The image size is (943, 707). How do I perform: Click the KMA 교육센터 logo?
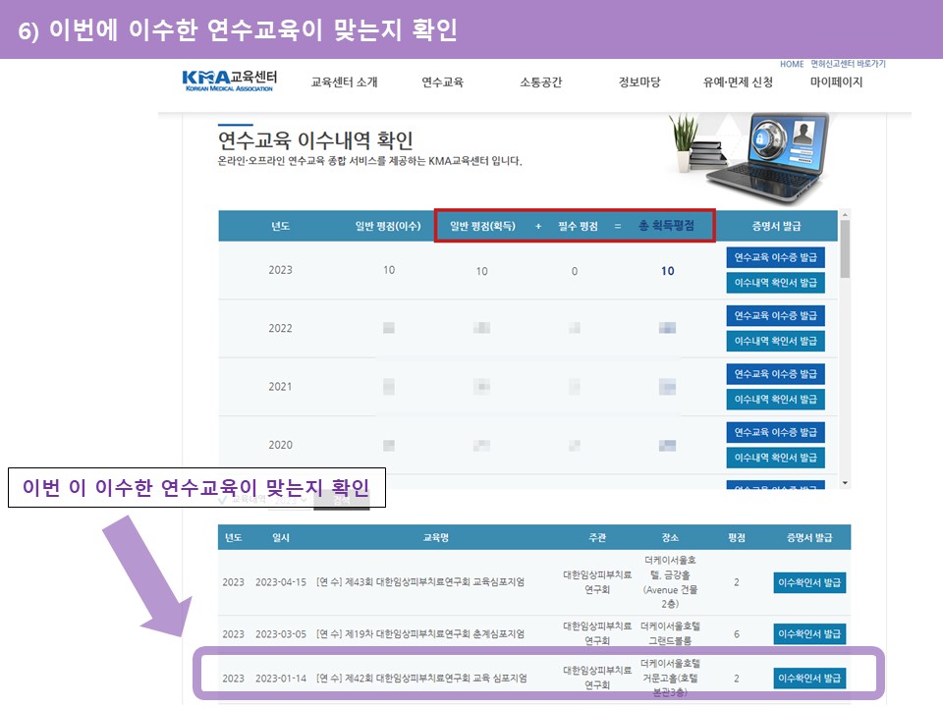point(230,81)
